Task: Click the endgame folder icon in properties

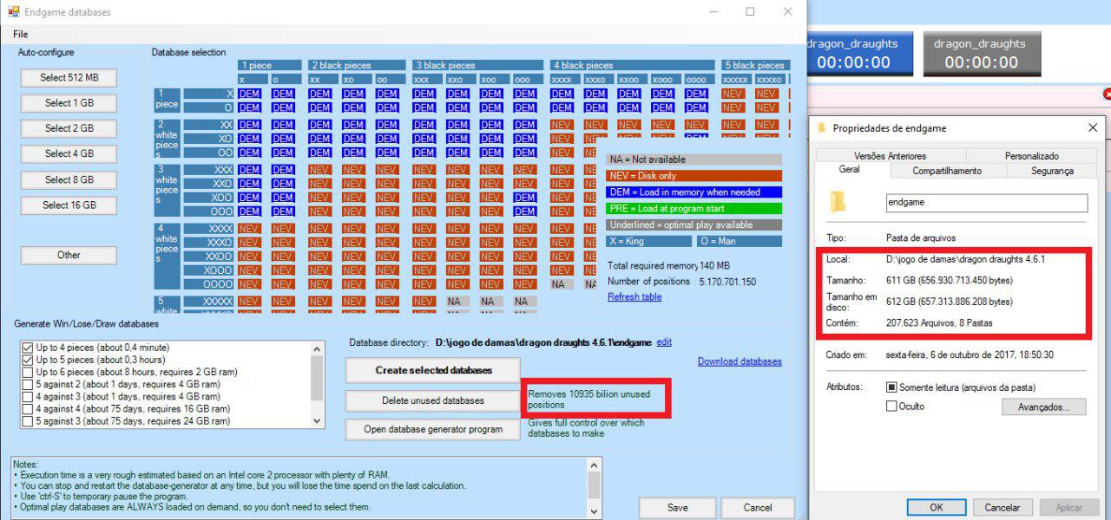Action: 838,202
